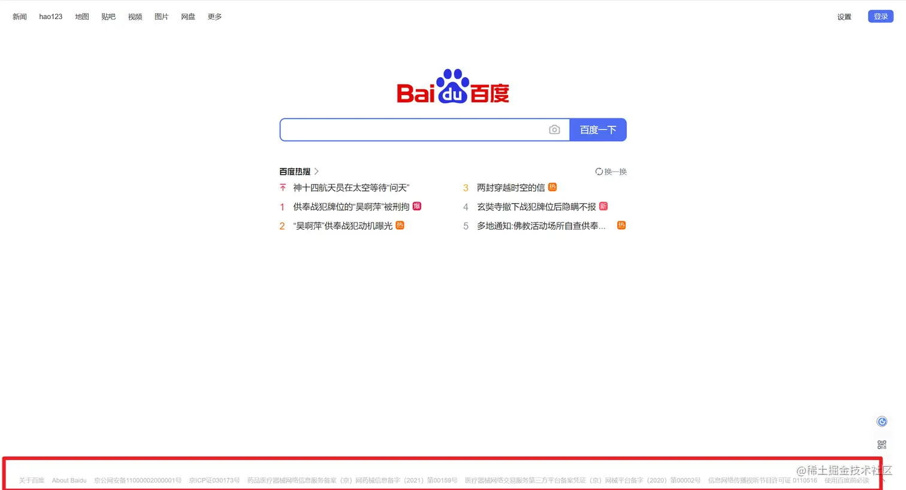Open footer link 信息网络传播视听节目许可证 0110516
This screenshot has height=490, width=906.
[x=762, y=480]
